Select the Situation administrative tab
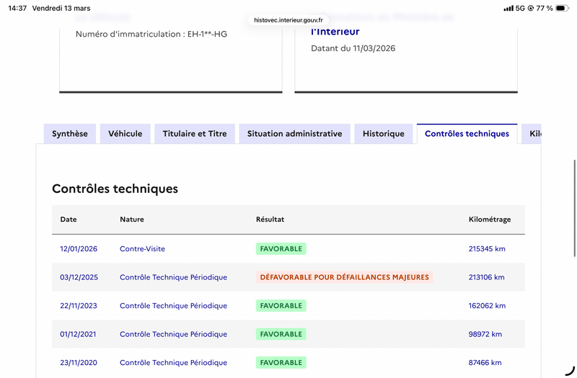This screenshot has height=378, width=577. point(294,134)
